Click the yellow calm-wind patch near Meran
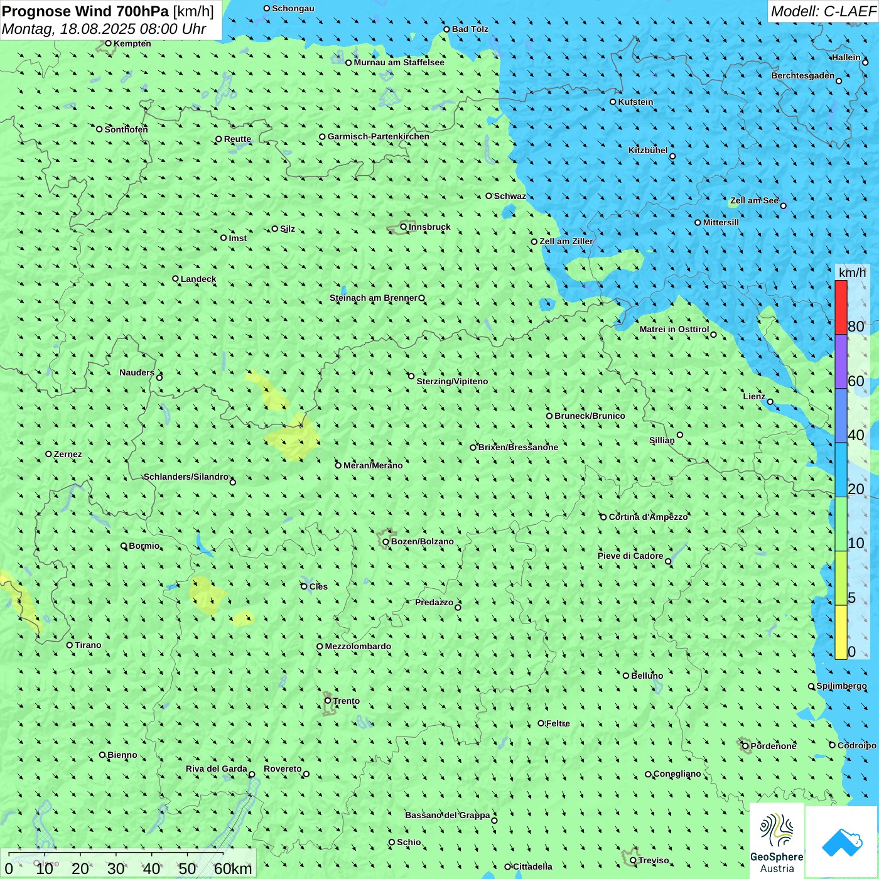 [x=294, y=438]
